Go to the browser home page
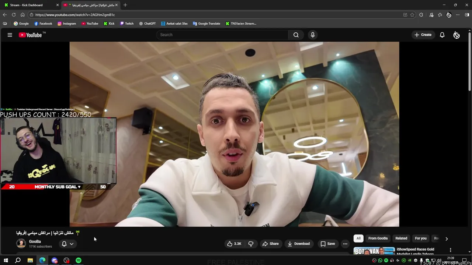 click(x=22, y=15)
